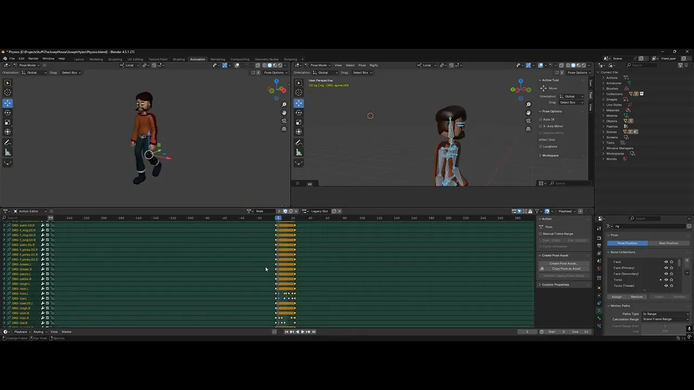Open the Render menu
The width and height of the screenshot is (694, 390).
click(33, 58)
